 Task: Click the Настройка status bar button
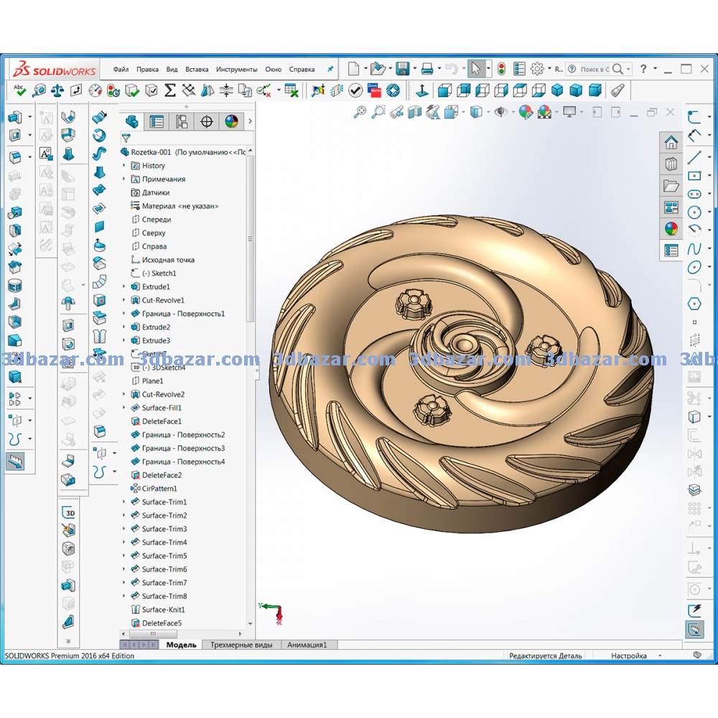628,656
